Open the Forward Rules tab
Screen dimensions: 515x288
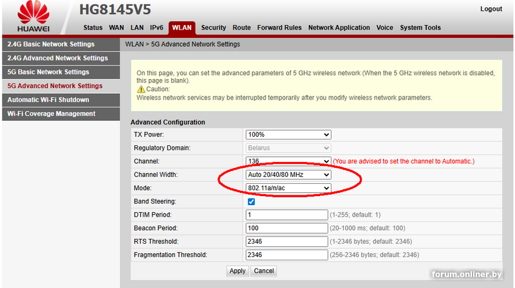click(x=279, y=28)
